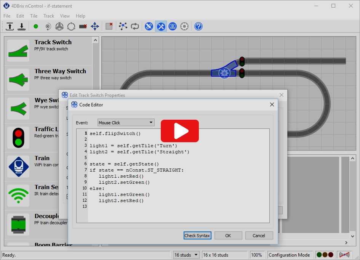Click line number 13 in the gutter
This screenshot has height=260, width=360.
[85, 206]
